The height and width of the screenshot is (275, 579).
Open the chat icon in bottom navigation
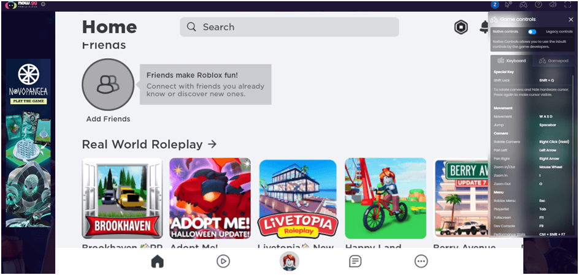pyautogui.click(x=355, y=262)
